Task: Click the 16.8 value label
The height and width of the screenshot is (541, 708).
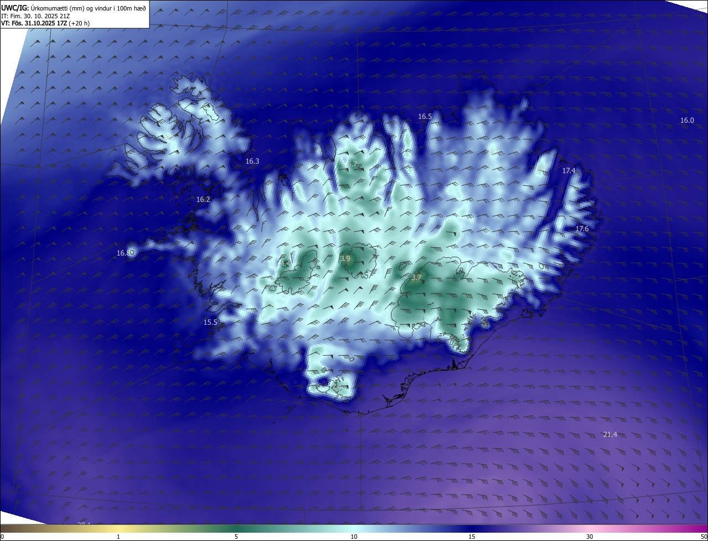Action: click(124, 253)
